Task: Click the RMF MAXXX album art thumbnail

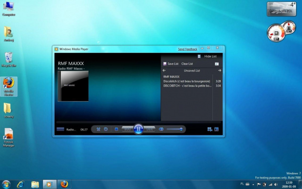Action: tap(73, 86)
